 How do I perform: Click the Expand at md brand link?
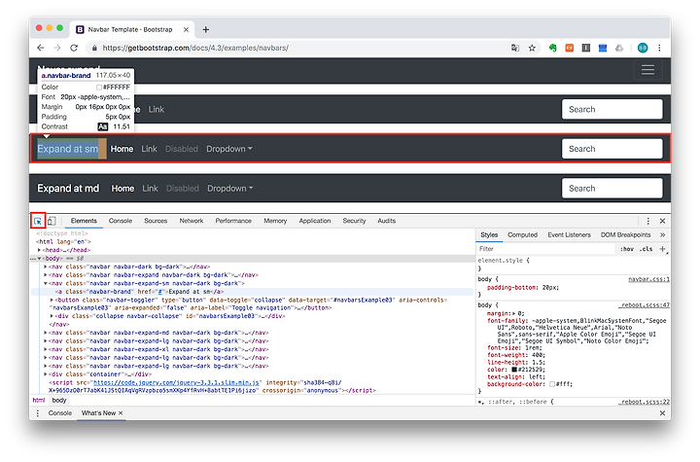(68, 189)
